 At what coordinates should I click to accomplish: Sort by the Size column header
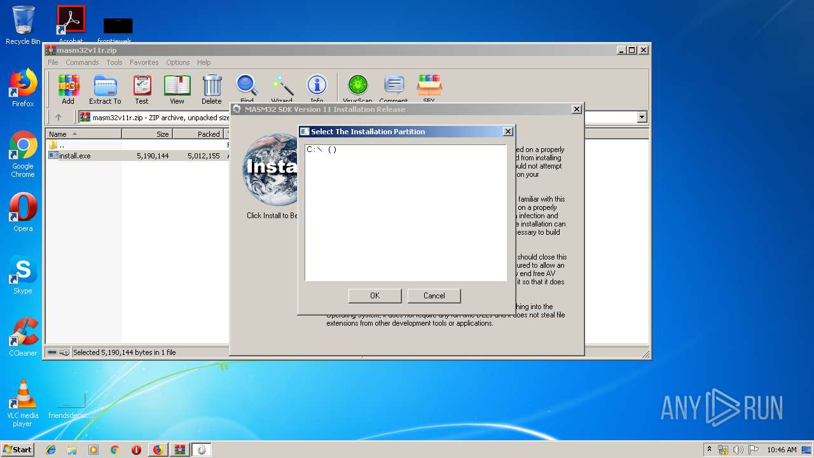(x=147, y=134)
